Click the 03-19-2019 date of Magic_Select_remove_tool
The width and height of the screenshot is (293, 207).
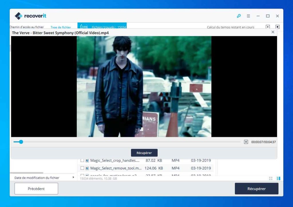tap(201, 168)
